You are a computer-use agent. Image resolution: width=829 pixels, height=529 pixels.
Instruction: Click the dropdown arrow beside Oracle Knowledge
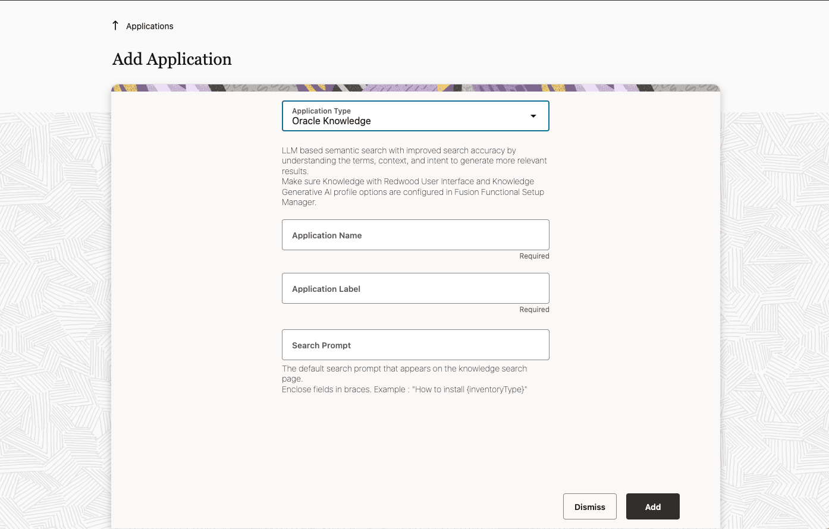533,116
